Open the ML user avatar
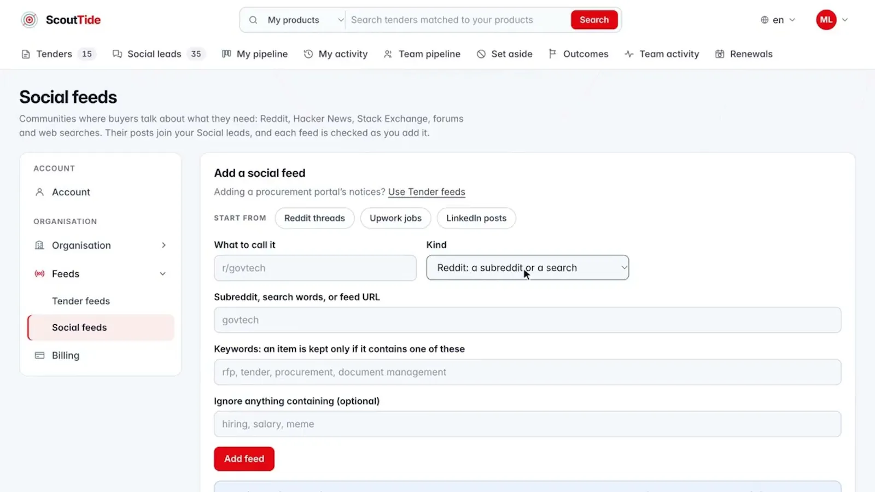The image size is (875, 492). pos(826,20)
